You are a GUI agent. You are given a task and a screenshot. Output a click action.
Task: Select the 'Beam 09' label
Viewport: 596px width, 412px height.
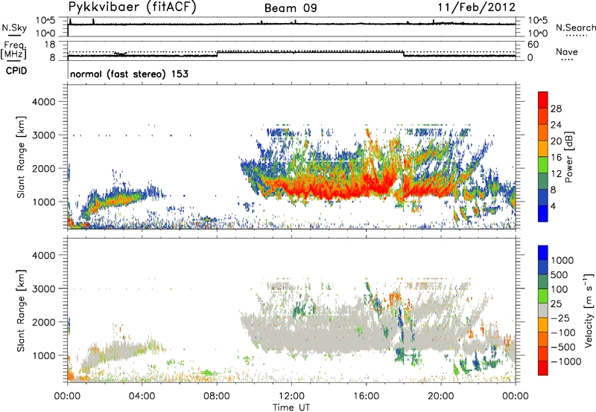291,8
